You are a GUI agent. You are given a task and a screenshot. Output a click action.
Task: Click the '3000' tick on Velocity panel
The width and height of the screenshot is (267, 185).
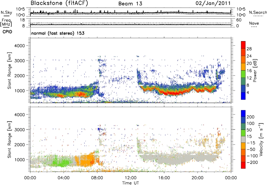(x=19, y=130)
